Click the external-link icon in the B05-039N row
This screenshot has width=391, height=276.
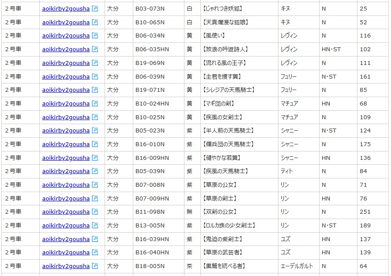tap(95, 171)
